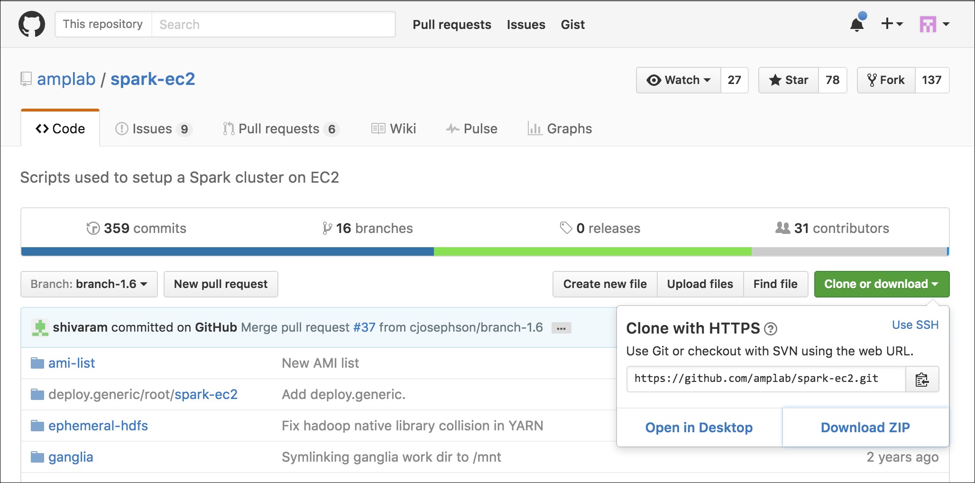Open Gist in top navigation
Image resolution: width=975 pixels, height=483 pixels.
click(573, 25)
